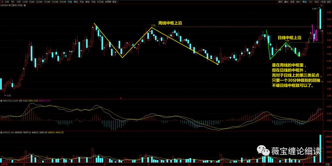This screenshot has height=166, width=332.
Task: Click the 多股 multi-stock button
Action: click(x=292, y=2)
